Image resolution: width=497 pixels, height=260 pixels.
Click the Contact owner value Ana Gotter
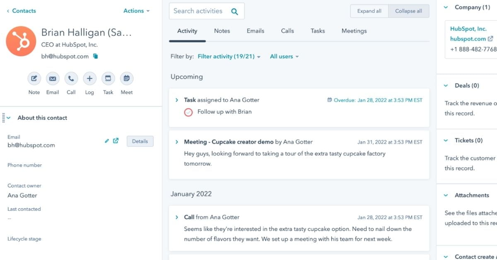pyautogui.click(x=22, y=196)
